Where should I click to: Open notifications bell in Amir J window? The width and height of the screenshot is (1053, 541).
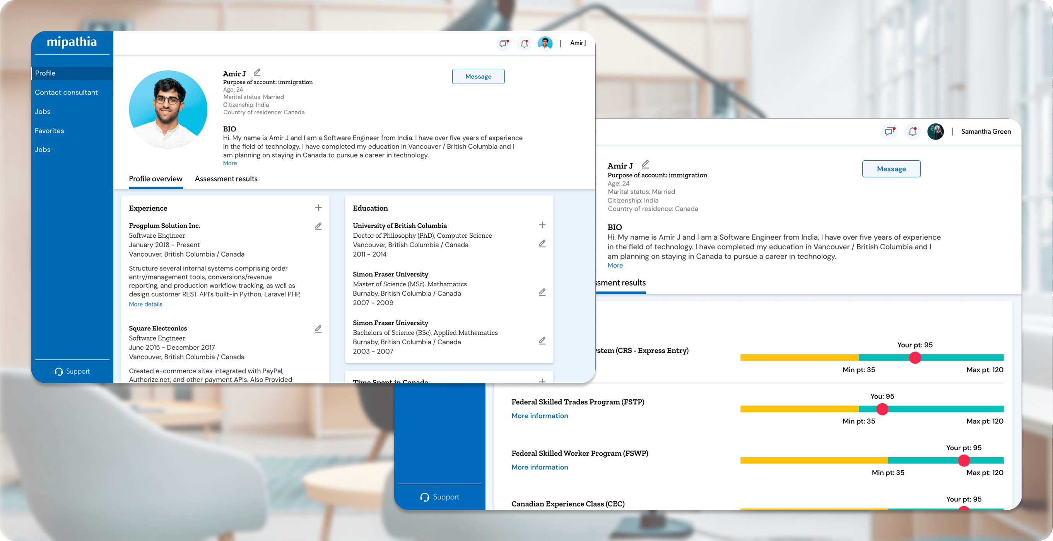pos(525,43)
